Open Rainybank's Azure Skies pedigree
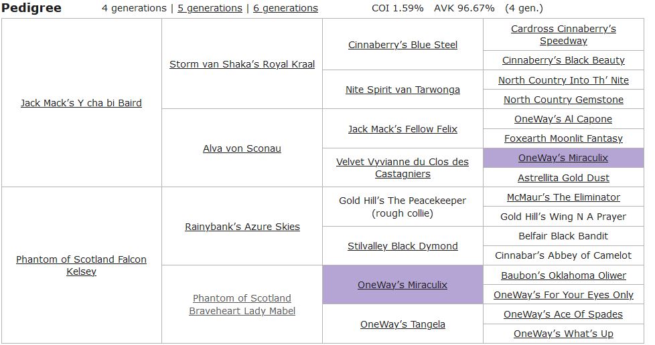655x345 pixels. click(242, 227)
